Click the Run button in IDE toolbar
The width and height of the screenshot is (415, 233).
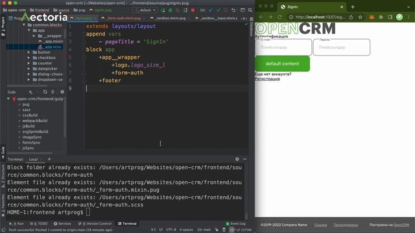click(163, 10)
